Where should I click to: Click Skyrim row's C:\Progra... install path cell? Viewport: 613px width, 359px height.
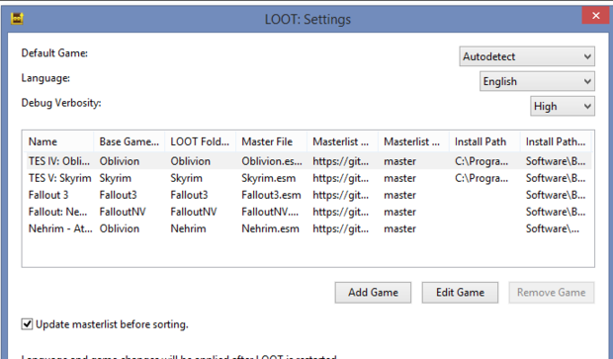(x=482, y=178)
